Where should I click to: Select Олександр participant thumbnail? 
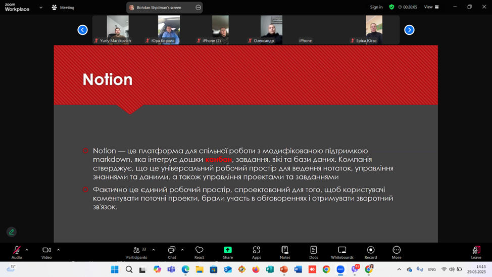pyautogui.click(x=271, y=30)
